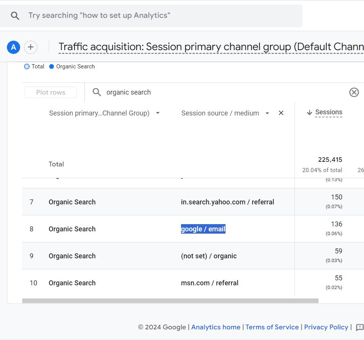Focus the 'how to set up Analytics' search field
The width and height of the screenshot is (364, 340).
[151, 16]
